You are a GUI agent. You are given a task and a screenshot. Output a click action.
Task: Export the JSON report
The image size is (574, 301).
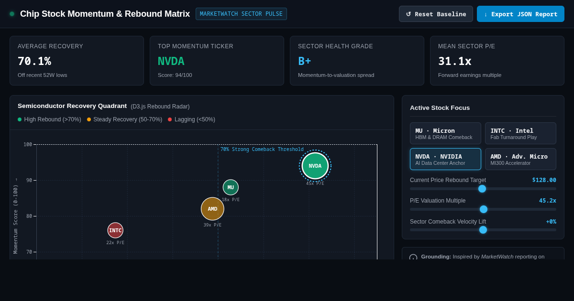coord(520,14)
